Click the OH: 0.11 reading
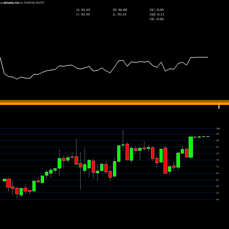The height and width of the screenshot is (229, 229). (x=157, y=15)
